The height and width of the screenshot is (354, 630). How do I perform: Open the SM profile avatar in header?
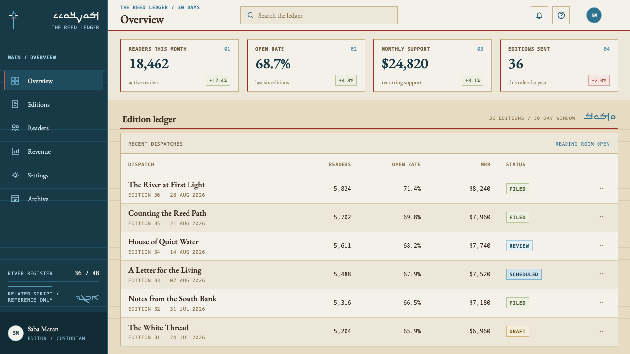[x=594, y=15]
